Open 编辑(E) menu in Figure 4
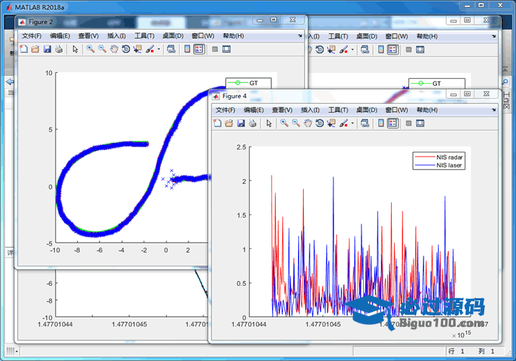 pyautogui.click(x=254, y=110)
